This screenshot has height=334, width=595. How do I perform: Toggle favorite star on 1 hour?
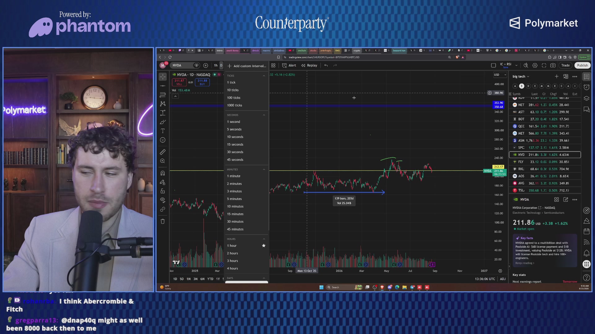[264, 246]
